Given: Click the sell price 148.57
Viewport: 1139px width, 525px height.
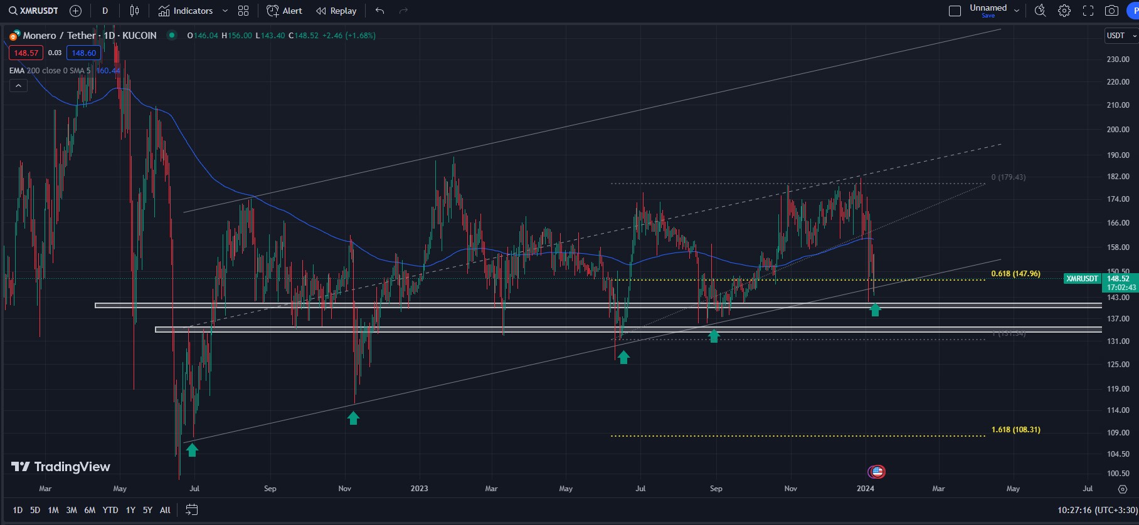Looking at the screenshot, I should point(26,53).
